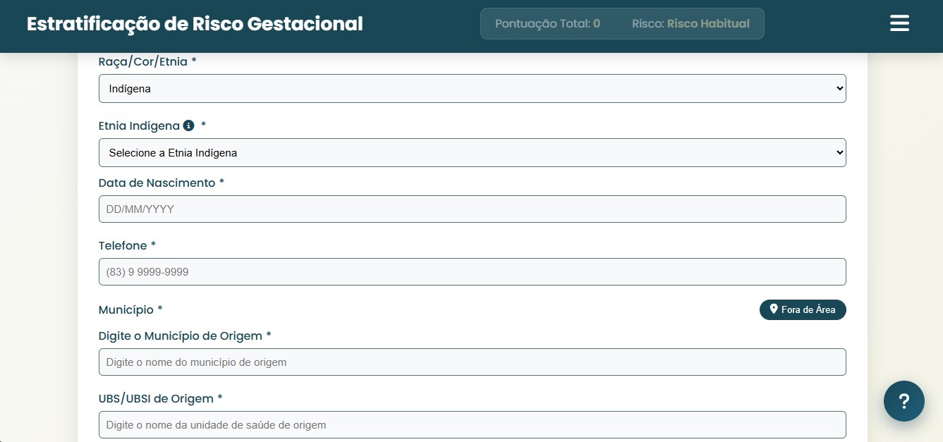943x442 pixels.
Task: Click the Pontuação Total score indicator
Action: pos(547,23)
